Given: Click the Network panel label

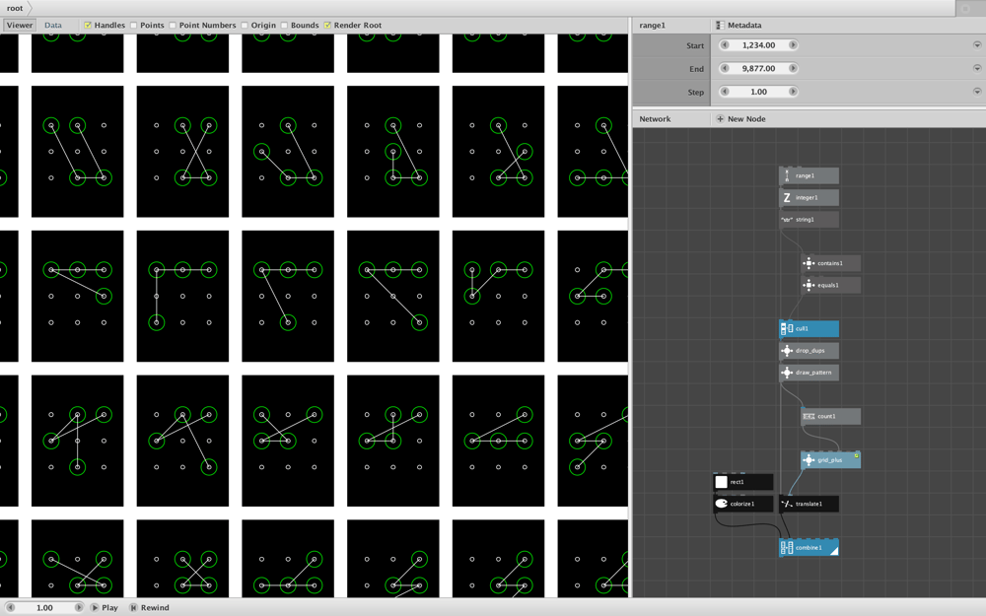Looking at the screenshot, I should [x=655, y=119].
